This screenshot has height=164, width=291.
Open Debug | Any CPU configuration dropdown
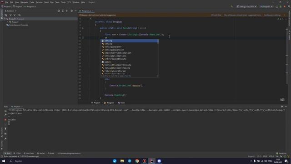point(246,6)
